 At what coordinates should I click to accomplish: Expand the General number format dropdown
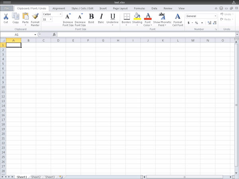pyautogui.click(x=215, y=16)
